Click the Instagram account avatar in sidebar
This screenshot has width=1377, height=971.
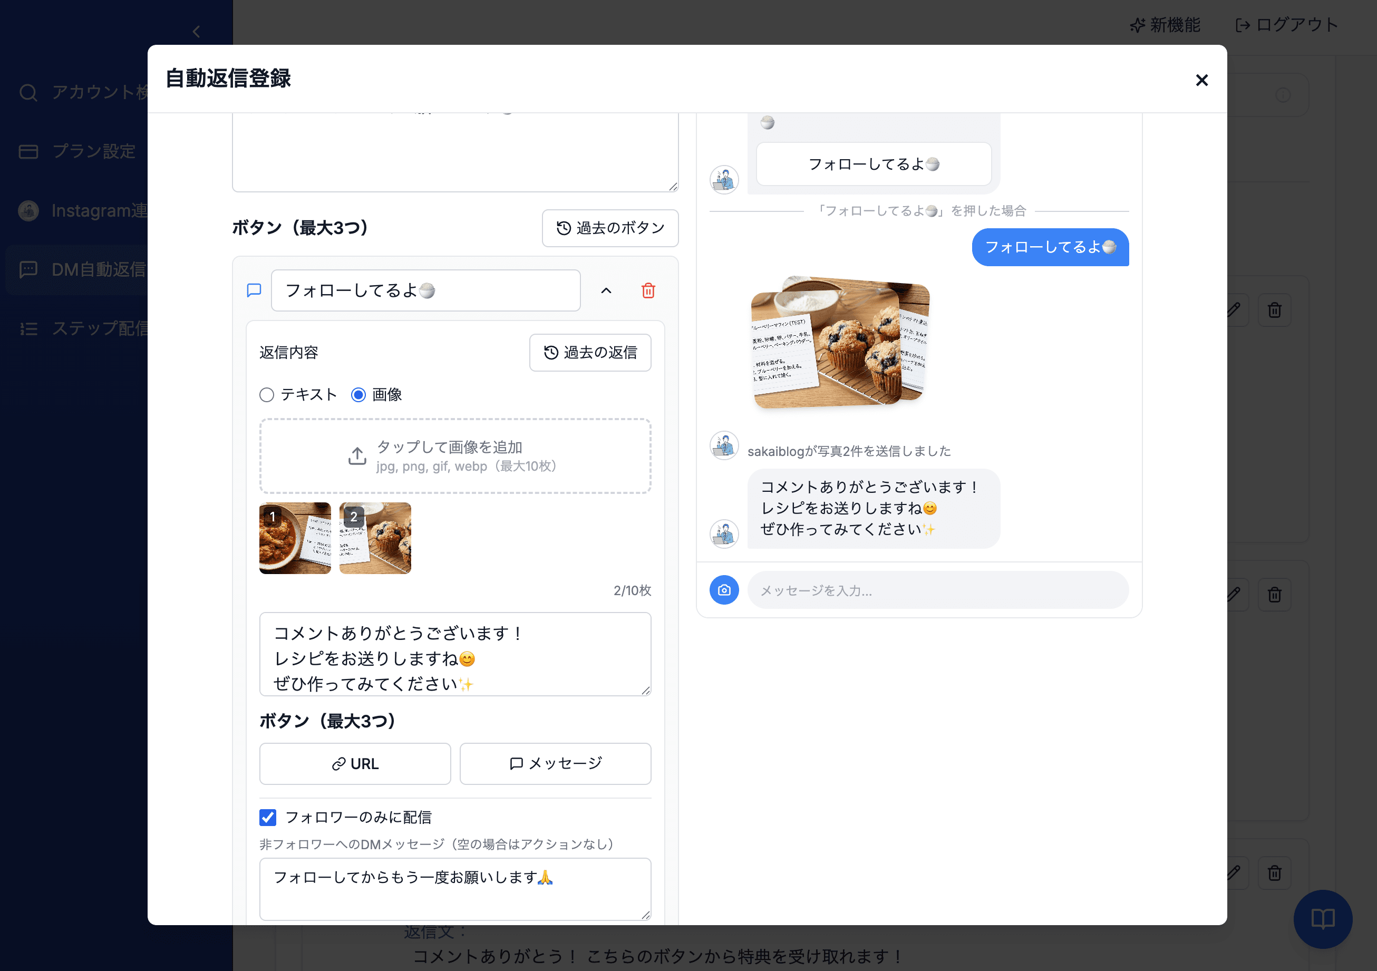click(x=28, y=210)
